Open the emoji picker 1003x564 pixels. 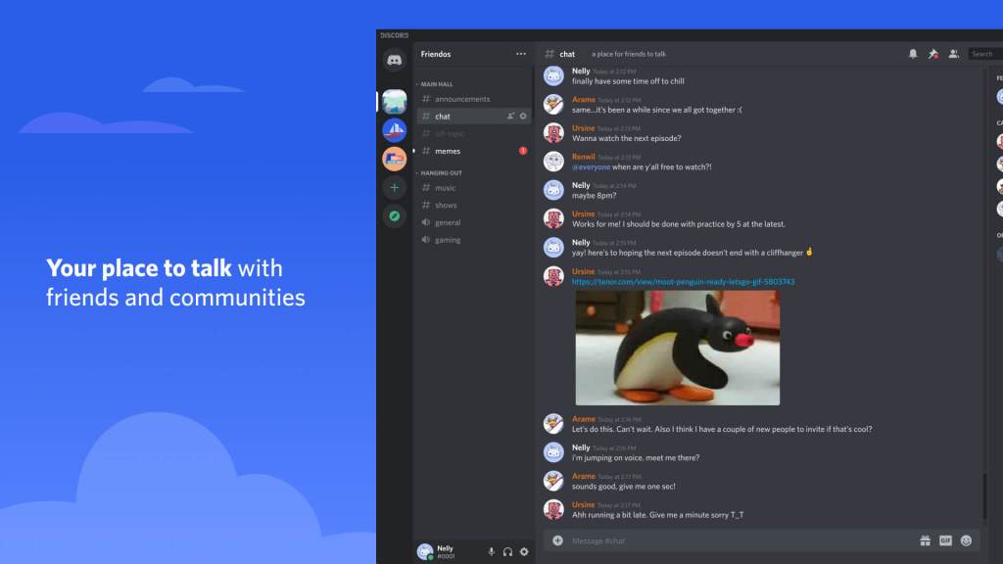pyautogui.click(x=966, y=540)
